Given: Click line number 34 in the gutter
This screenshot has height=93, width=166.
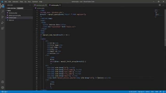Looking at the screenshot, I should pos(37,78).
